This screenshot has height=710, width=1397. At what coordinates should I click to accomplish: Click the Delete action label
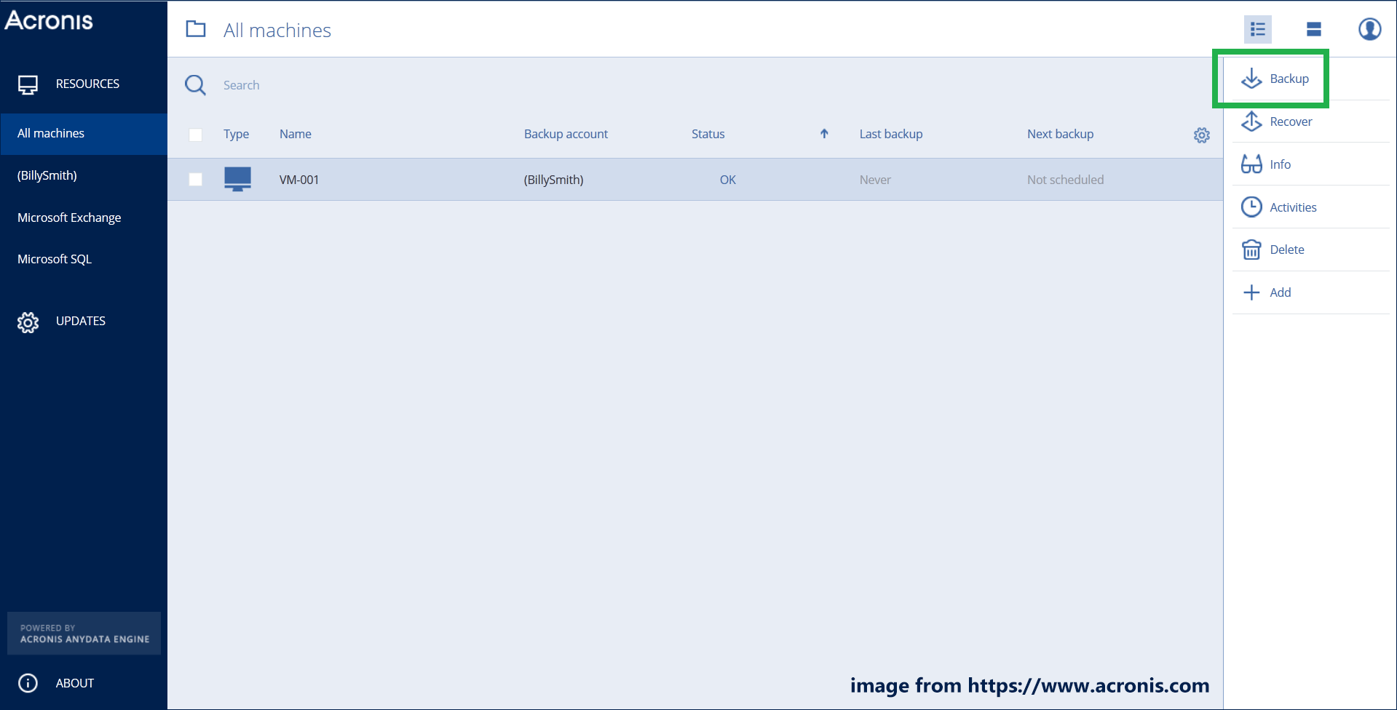pyautogui.click(x=1287, y=250)
